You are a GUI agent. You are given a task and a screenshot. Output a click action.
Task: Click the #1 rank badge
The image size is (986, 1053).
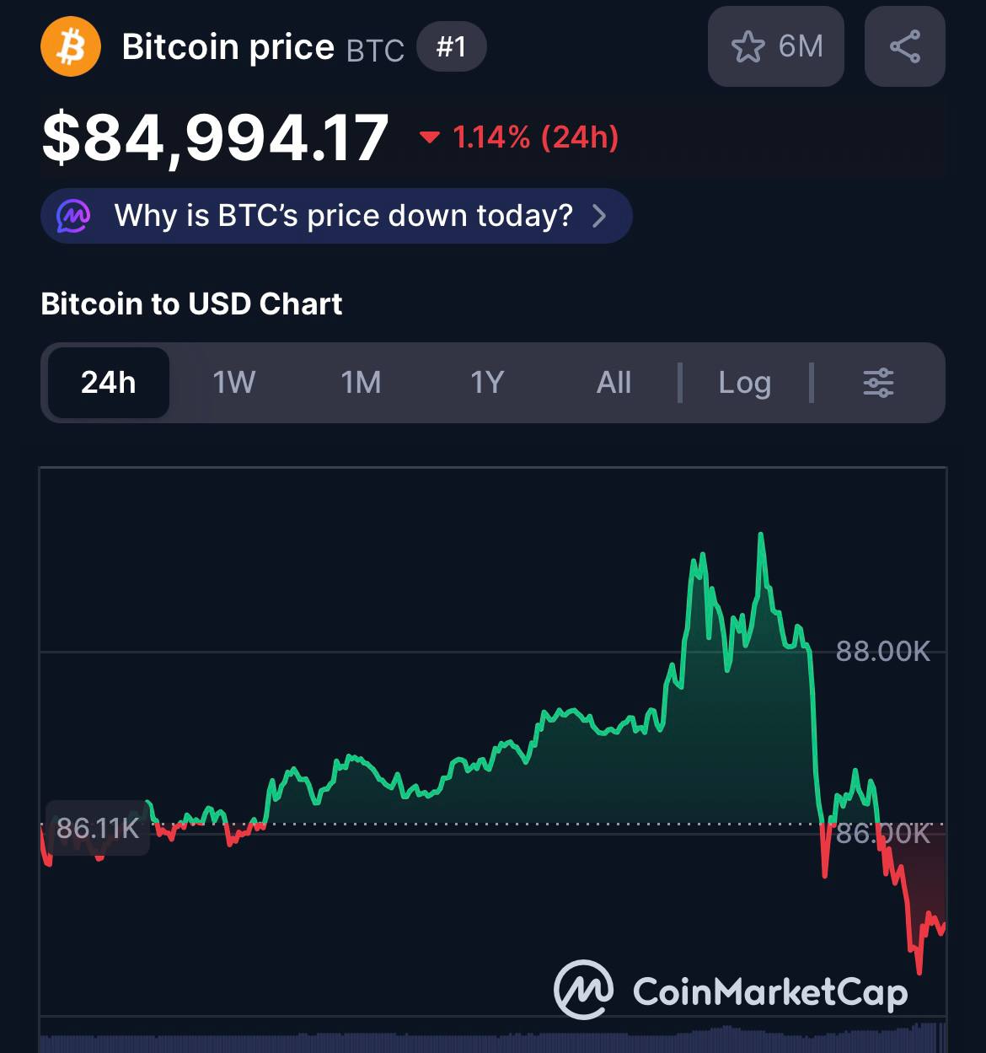451,46
